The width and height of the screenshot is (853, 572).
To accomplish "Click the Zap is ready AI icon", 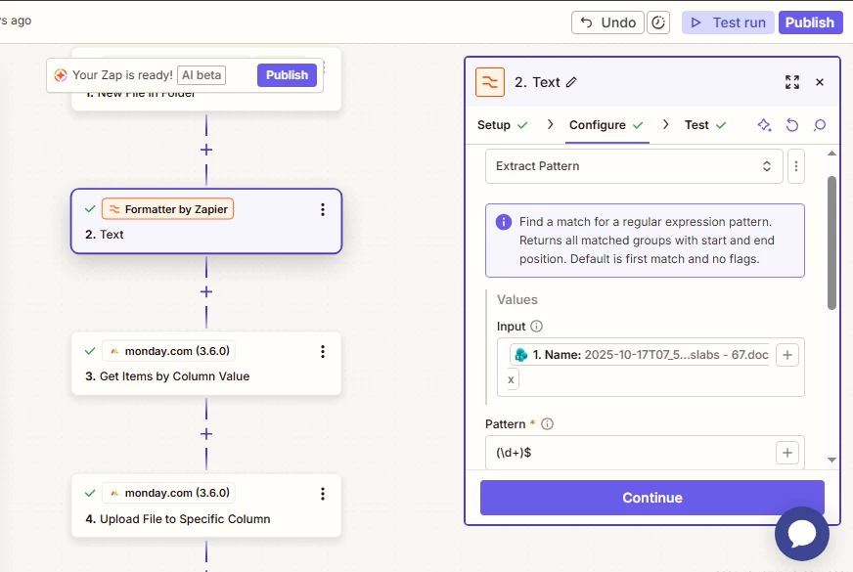I will click(x=61, y=75).
